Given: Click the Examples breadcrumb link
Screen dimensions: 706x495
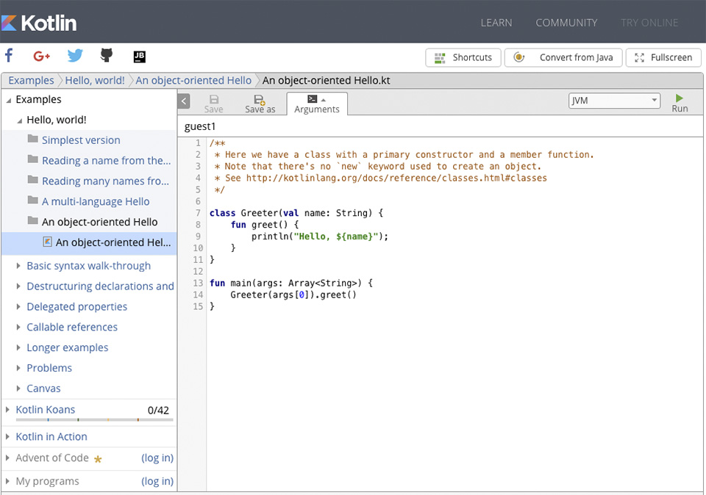Looking at the screenshot, I should [31, 81].
